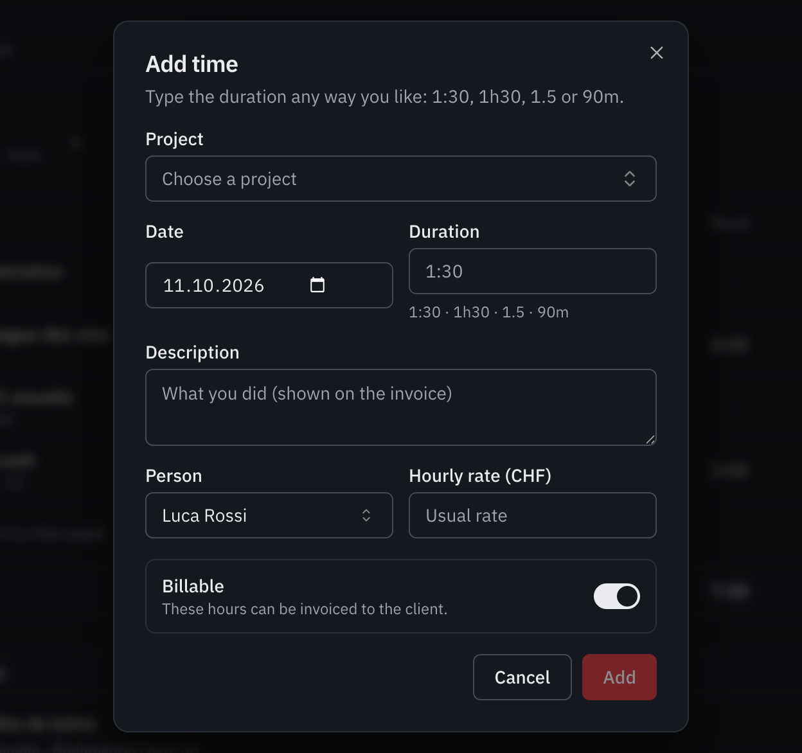Focus the Duration input field
This screenshot has width=802, height=753.
point(533,271)
